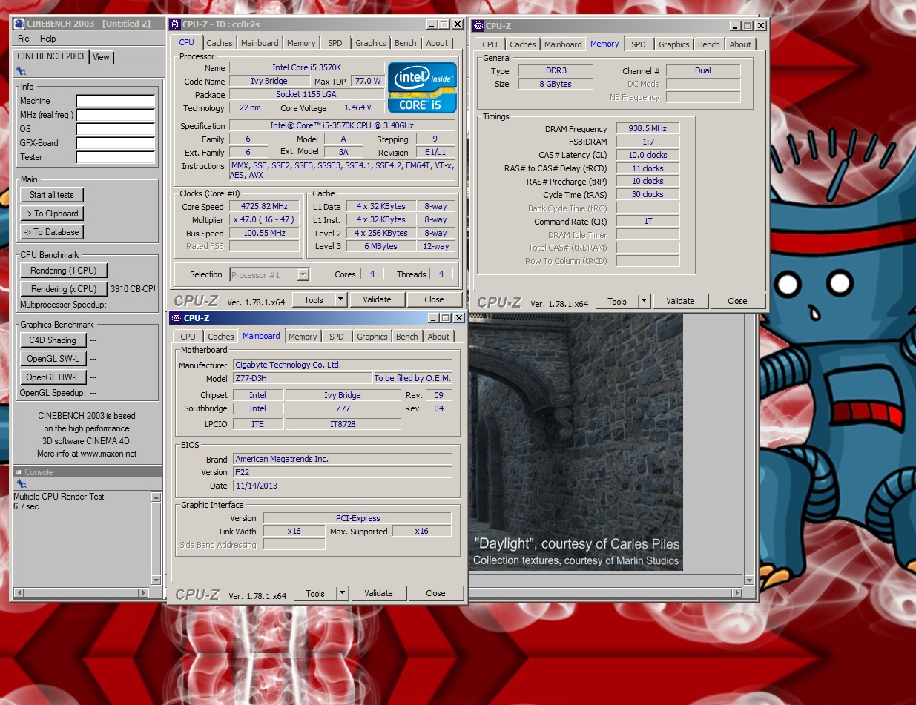The height and width of the screenshot is (705, 916).
Task: Click the 3910 CB-CPU score text
Action: [133, 289]
